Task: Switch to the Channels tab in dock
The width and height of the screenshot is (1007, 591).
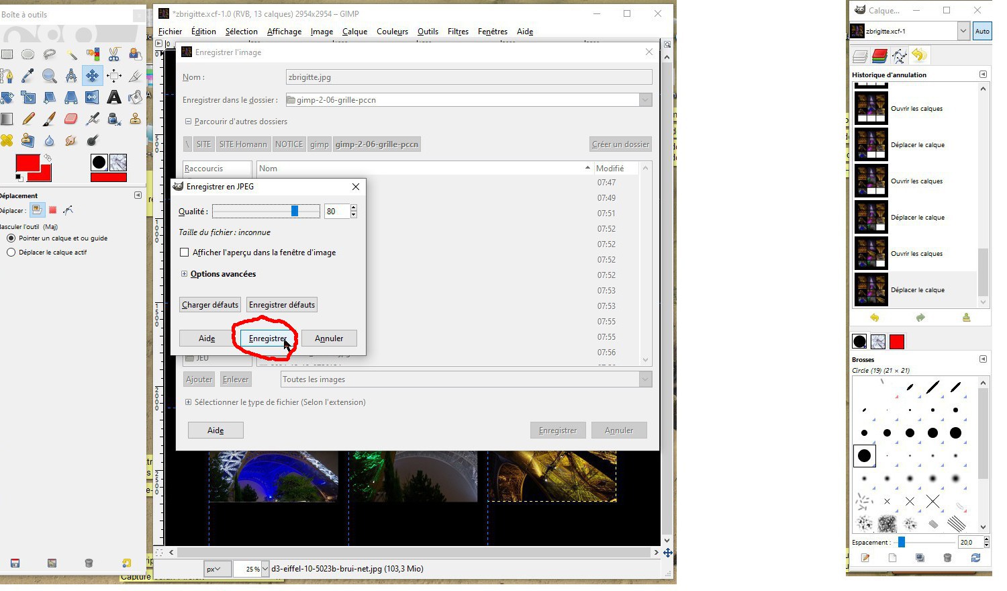Action: point(879,56)
